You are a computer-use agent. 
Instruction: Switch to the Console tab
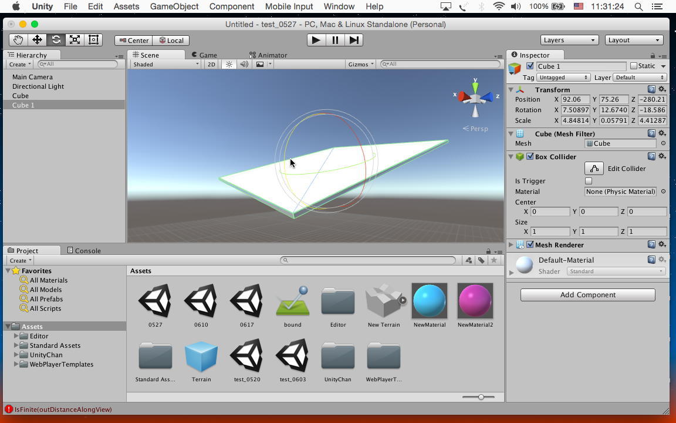click(84, 251)
